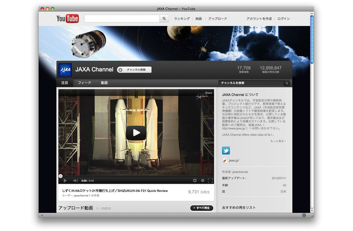The image size is (353, 231).
Task: Click the 17,709 subscriber count
Action: coord(244,68)
